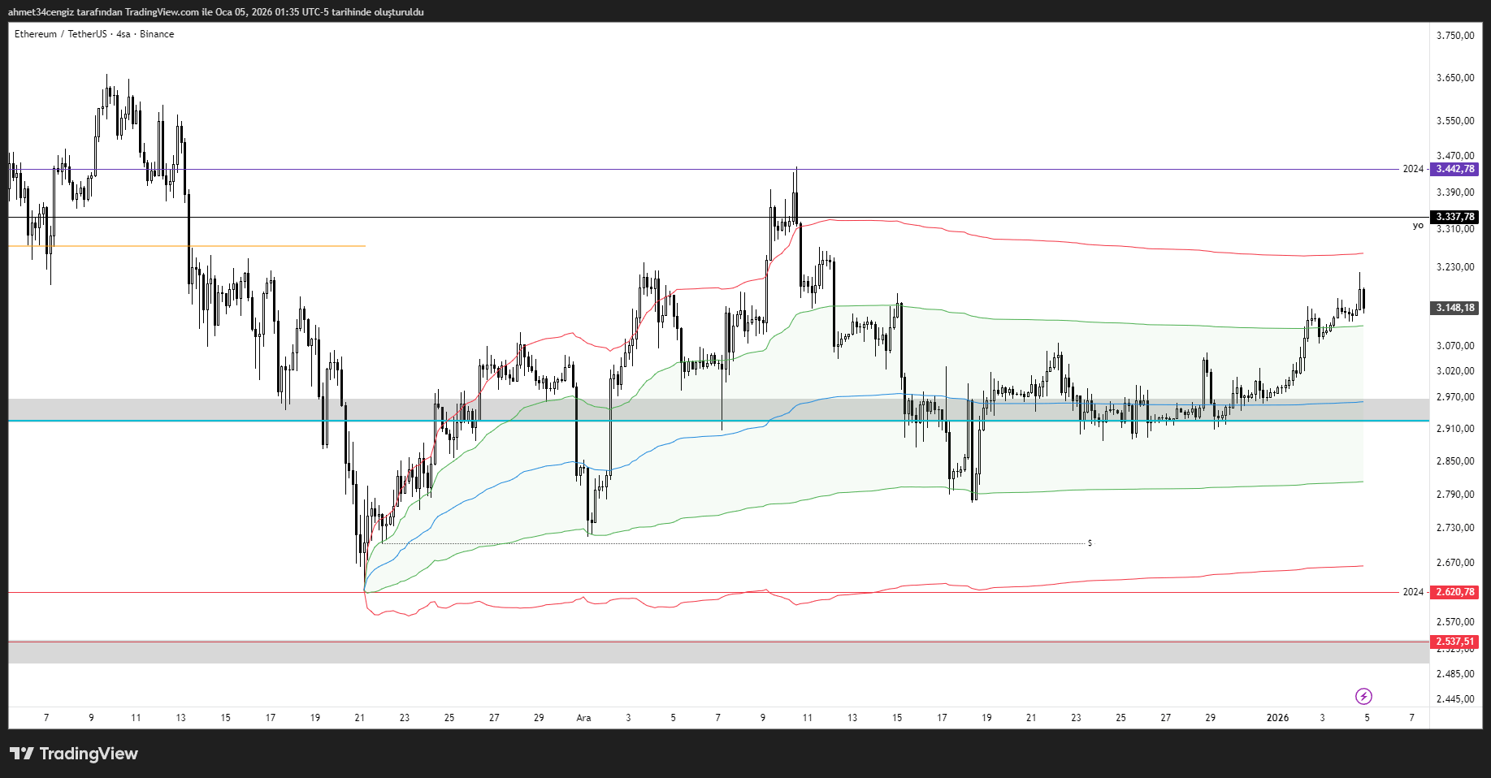Select the black 3.337,78 price label
Image resolution: width=1491 pixels, height=778 pixels.
pos(1454,217)
